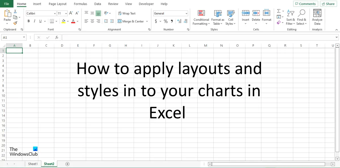Screen dimensions: 340x168
Task: Decrease the cell indent
Action: coord(106,21)
